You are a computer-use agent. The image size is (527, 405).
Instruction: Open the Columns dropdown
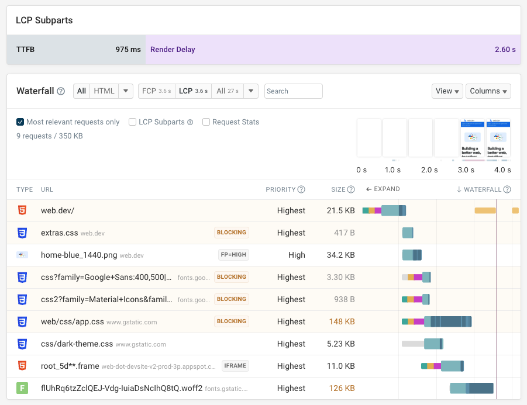point(488,91)
